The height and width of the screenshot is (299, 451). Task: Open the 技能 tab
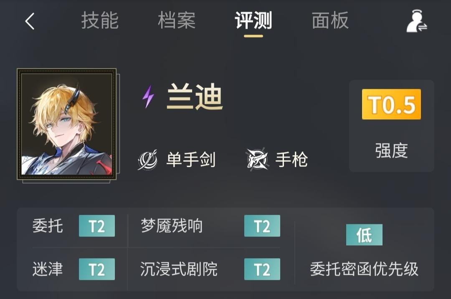[x=100, y=21]
